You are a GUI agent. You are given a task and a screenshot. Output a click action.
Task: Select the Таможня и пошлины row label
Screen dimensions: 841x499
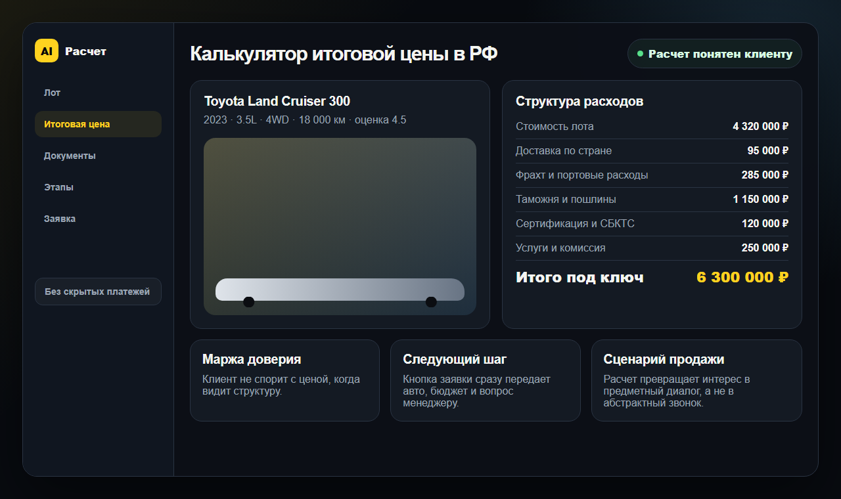[566, 199]
